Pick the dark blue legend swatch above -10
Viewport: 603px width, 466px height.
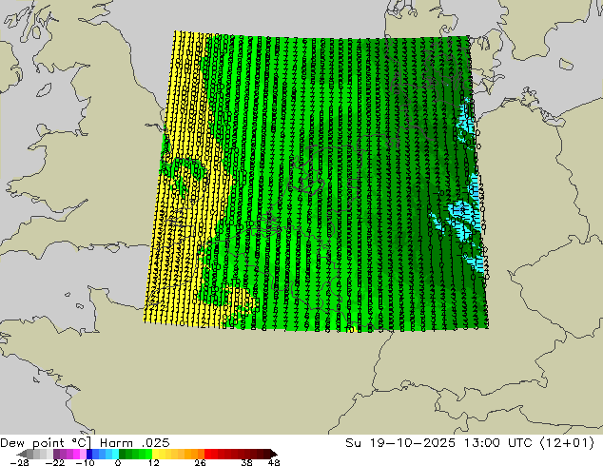click(89, 454)
